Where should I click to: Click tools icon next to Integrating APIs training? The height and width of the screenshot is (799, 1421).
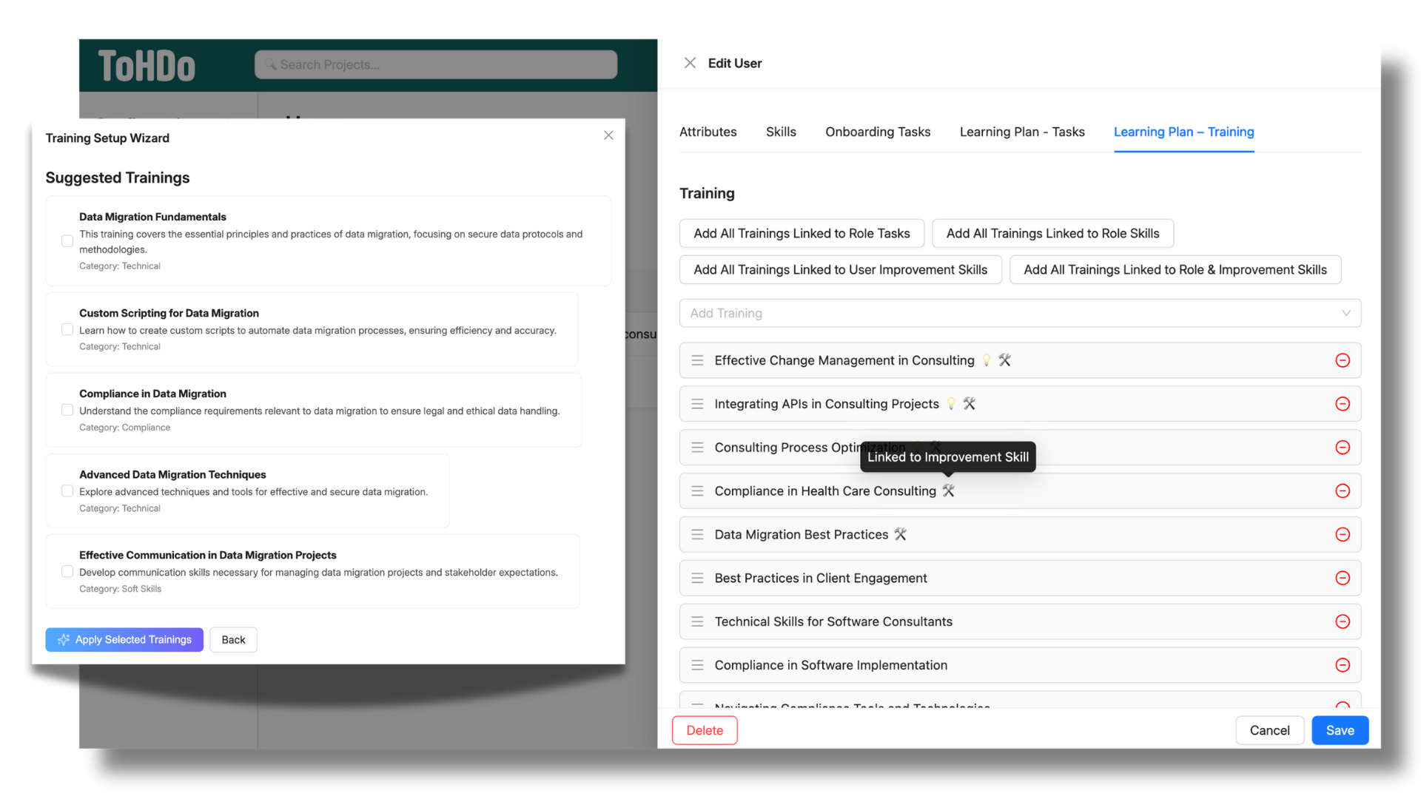click(x=969, y=404)
